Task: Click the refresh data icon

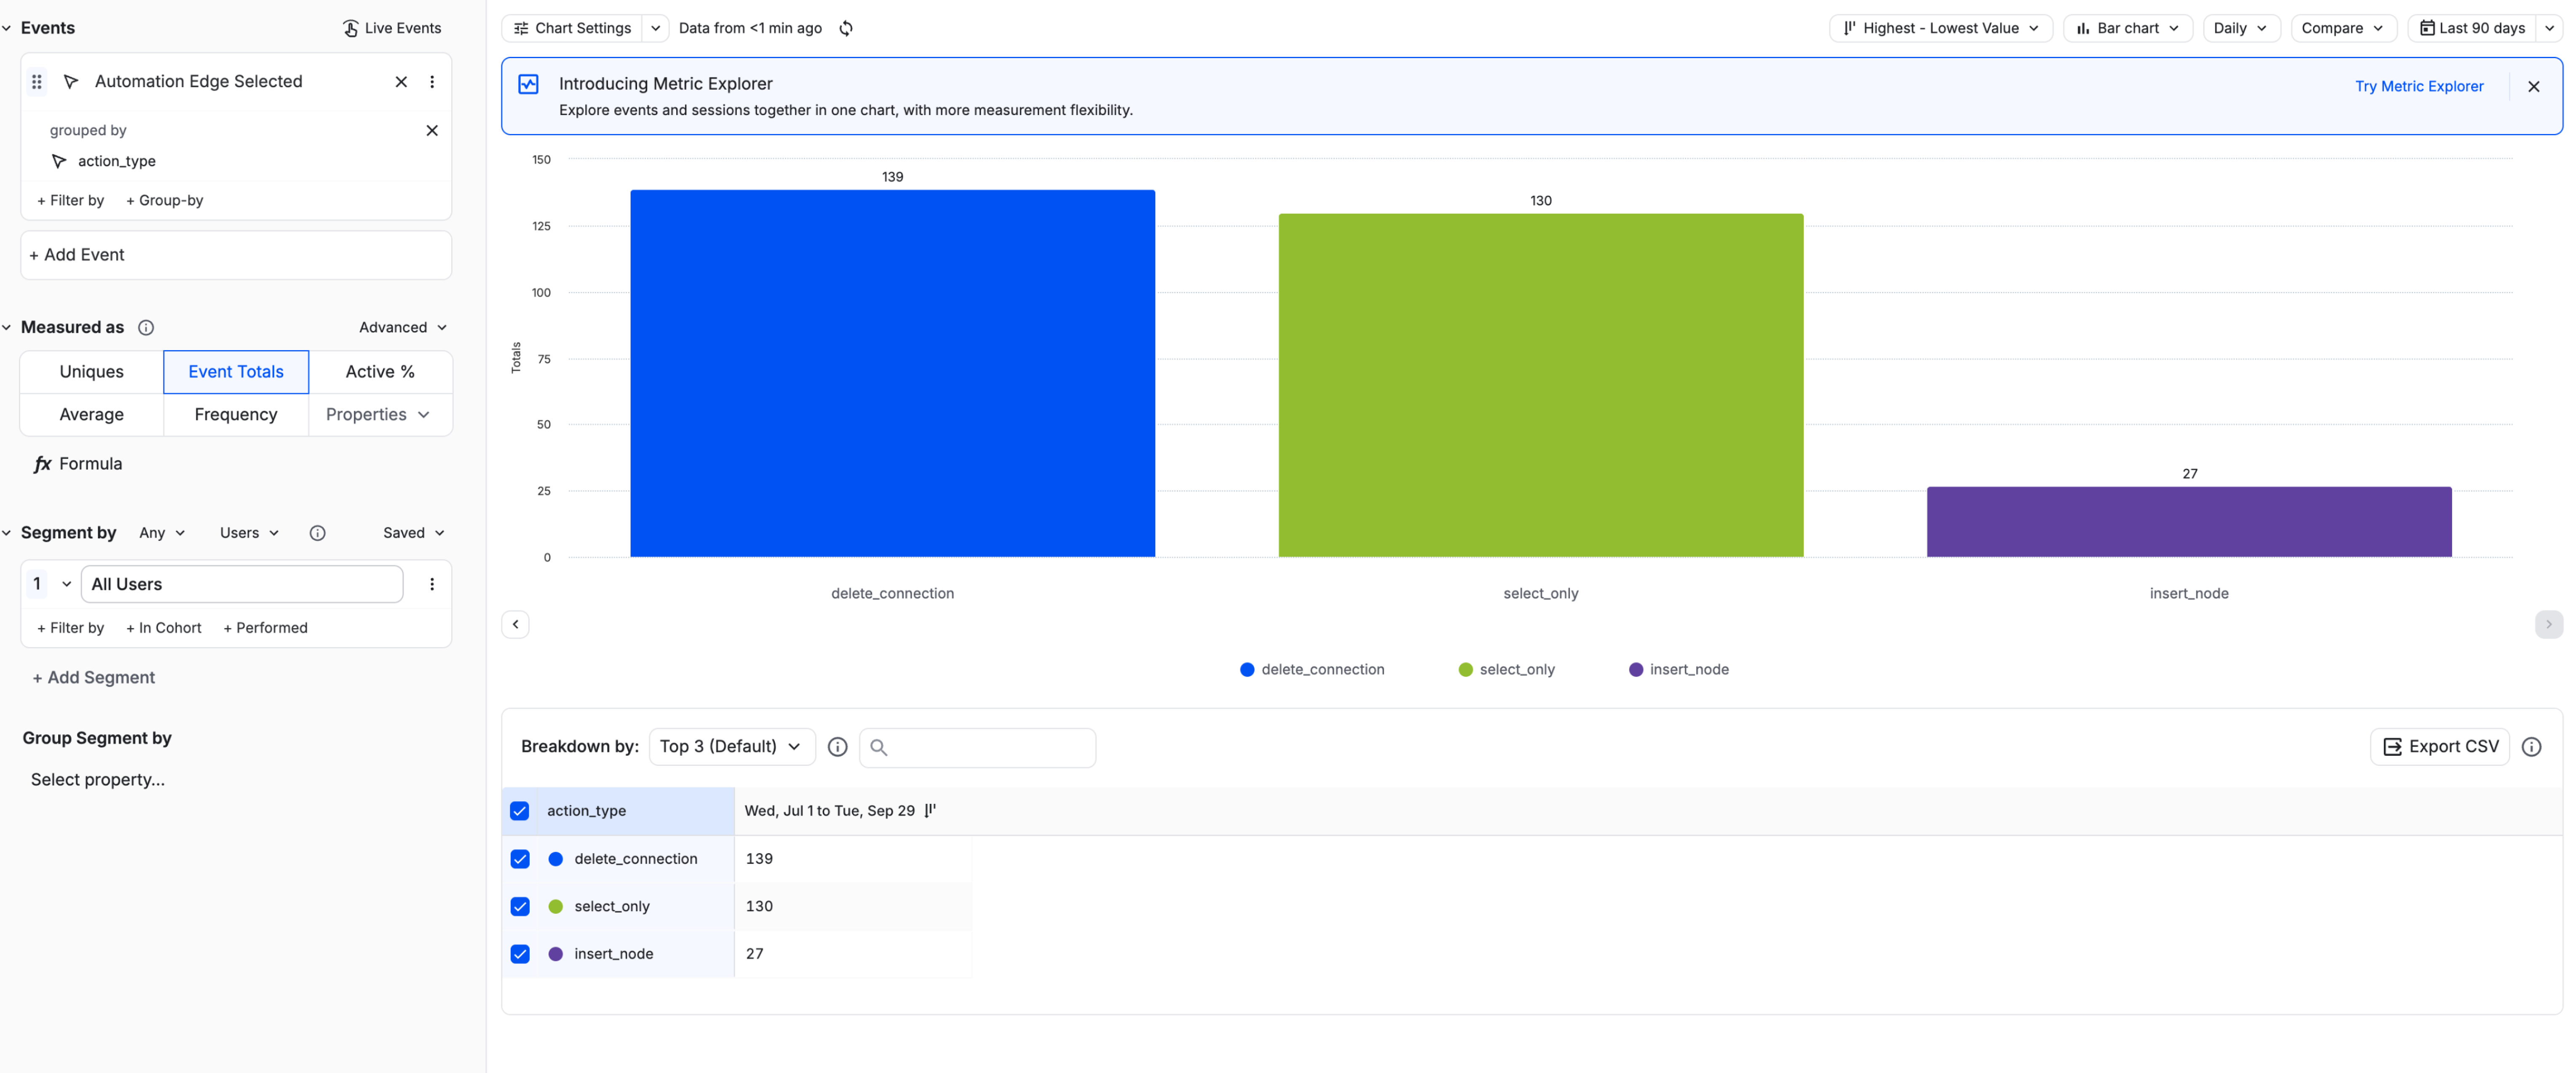Action: 846,28
